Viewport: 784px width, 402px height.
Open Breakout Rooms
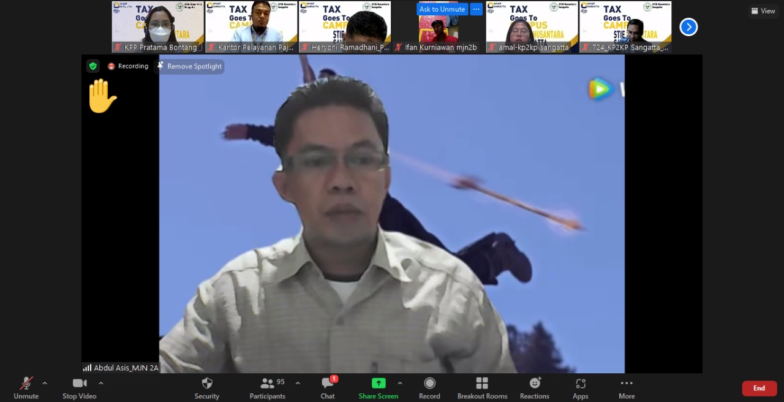[482, 384]
